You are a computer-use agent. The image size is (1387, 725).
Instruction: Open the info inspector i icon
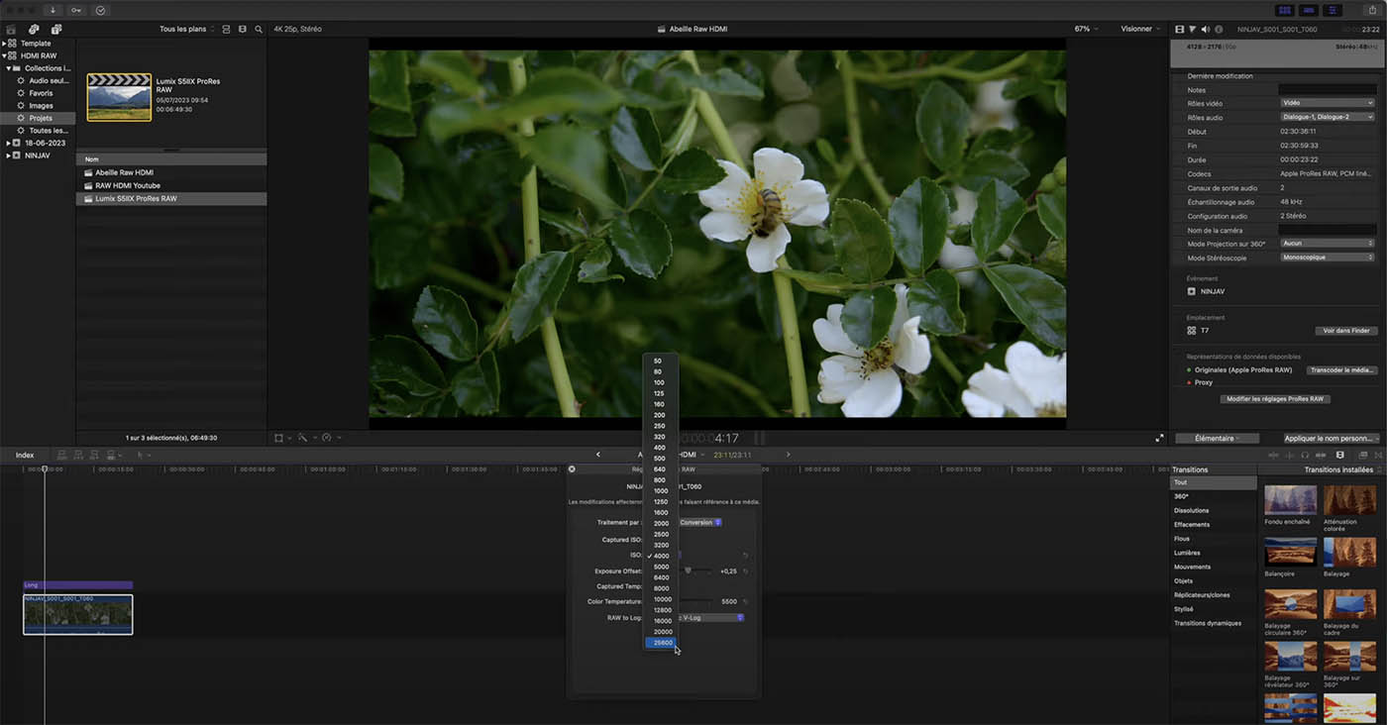[1218, 29]
